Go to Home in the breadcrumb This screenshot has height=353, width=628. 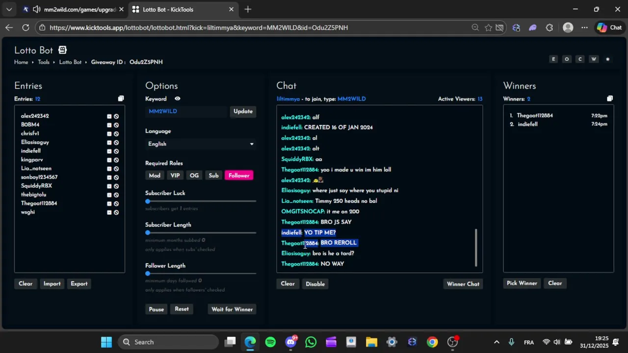tap(21, 62)
